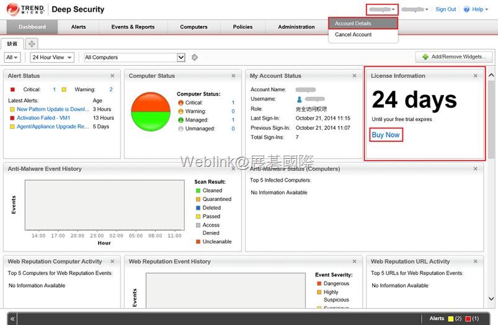The image size is (498, 325).
Task: Click the Quarantined legend color swatch
Action: pos(198,199)
